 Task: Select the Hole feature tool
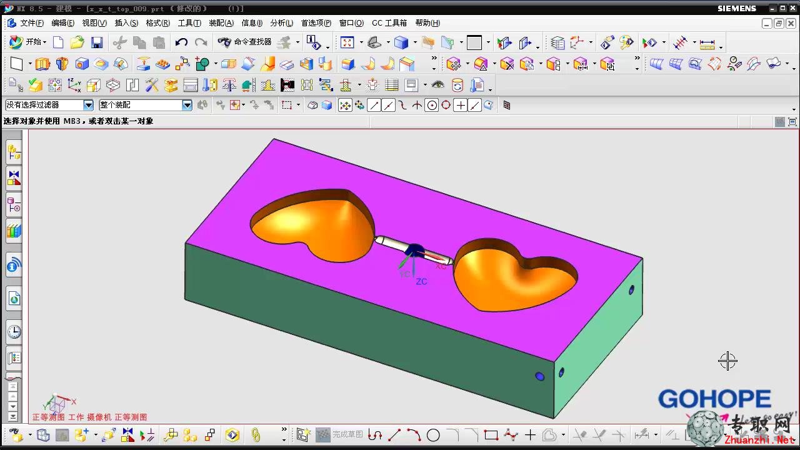(x=81, y=64)
